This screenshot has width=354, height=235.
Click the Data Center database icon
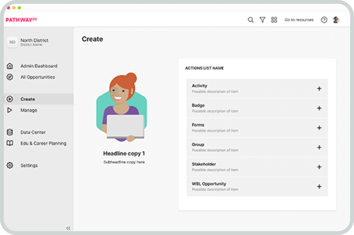pos(10,132)
